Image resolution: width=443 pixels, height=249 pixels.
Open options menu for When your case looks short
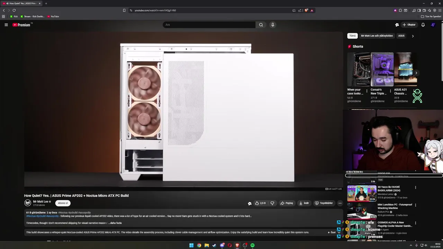pyautogui.click(x=367, y=91)
